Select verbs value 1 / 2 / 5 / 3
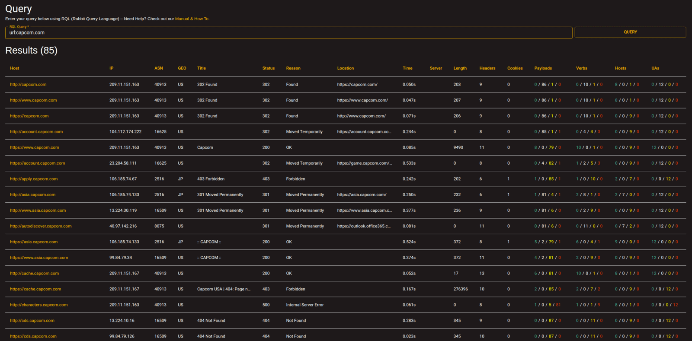Image resolution: width=692 pixels, height=341 pixels. click(588, 163)
